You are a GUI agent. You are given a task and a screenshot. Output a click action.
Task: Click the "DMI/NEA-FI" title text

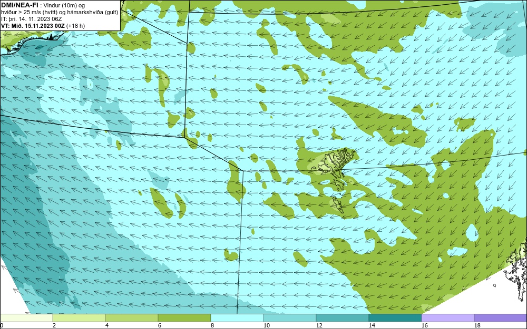pyautogui.click(x=20, y=5)
